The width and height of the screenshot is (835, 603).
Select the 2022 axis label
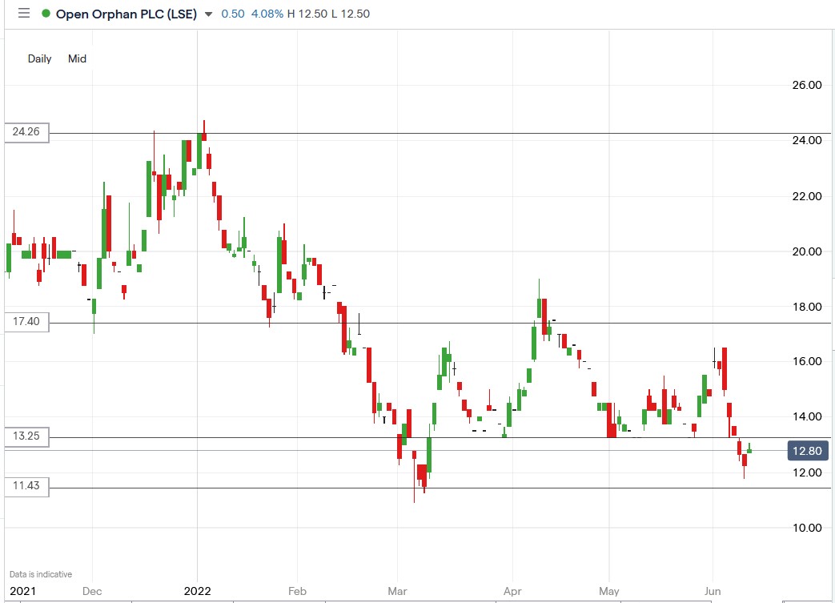tap(197, 591)
